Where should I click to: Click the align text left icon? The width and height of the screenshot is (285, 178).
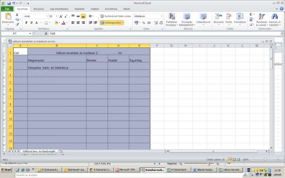click(x=73, y=23)
